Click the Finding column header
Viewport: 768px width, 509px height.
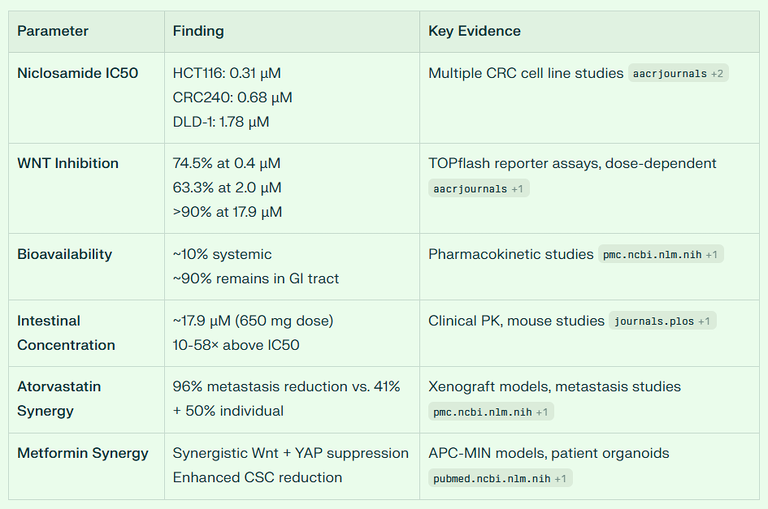[x=198, y=32]
